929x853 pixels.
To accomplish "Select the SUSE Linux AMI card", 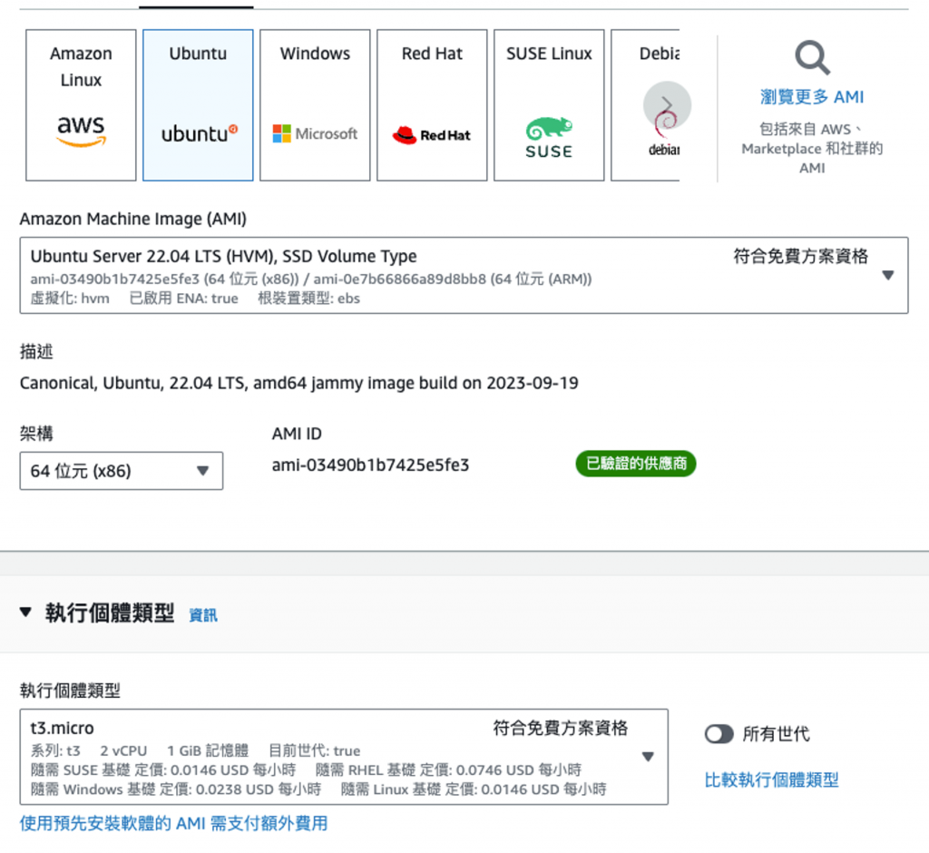I will (549, 105).
